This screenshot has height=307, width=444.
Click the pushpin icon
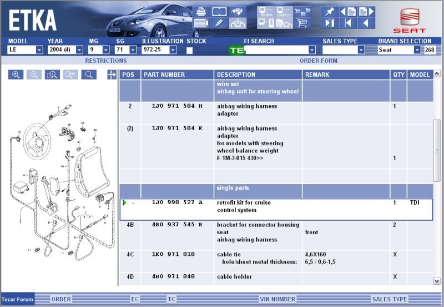coord(330,12)
